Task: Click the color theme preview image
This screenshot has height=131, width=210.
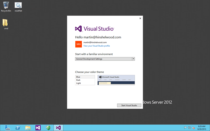Action: pos(116,80)
